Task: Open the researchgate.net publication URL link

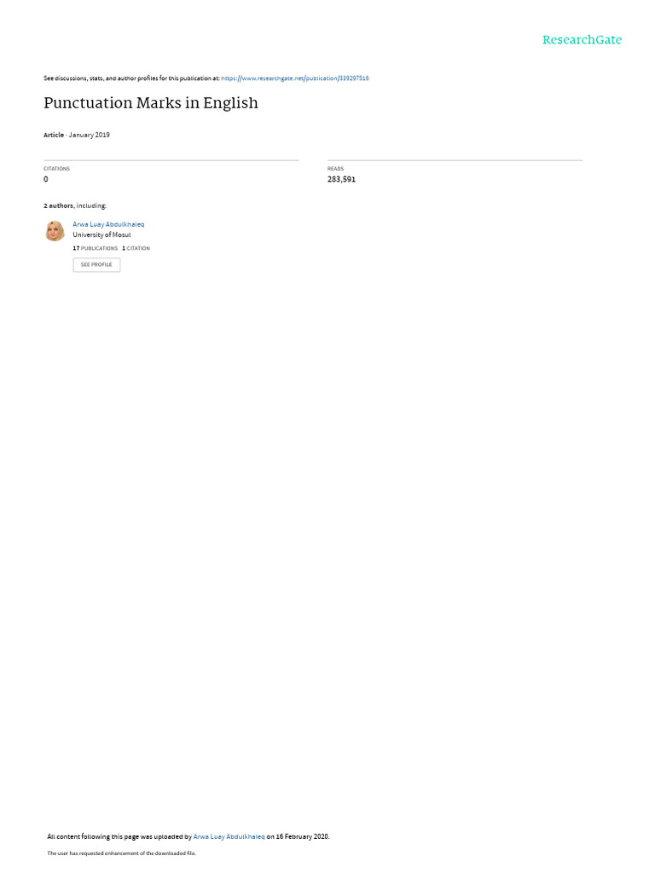Action: [x=294, y=78]
